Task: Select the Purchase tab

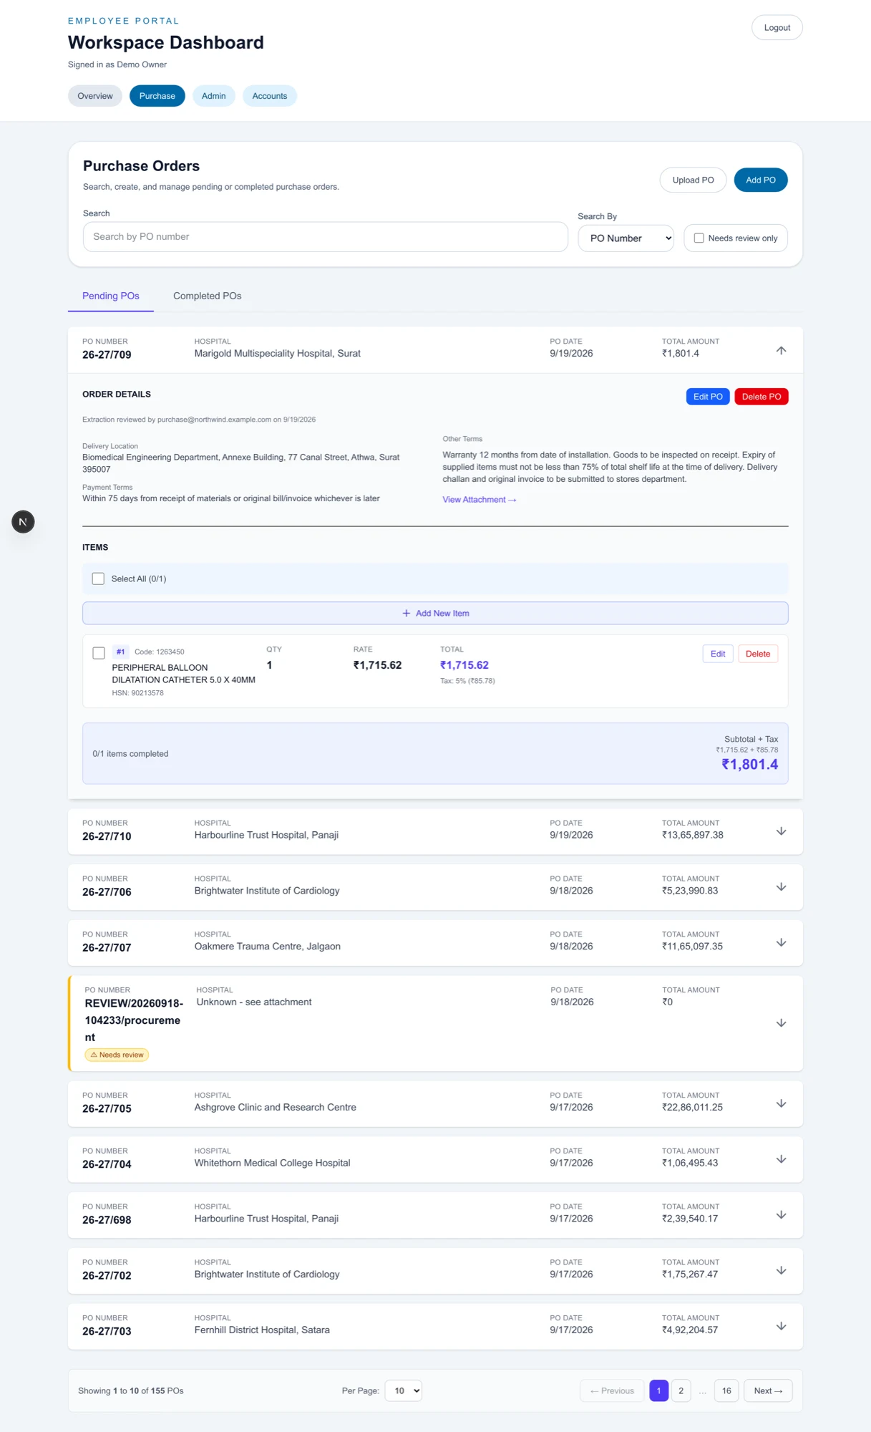Action: point(157,96)
